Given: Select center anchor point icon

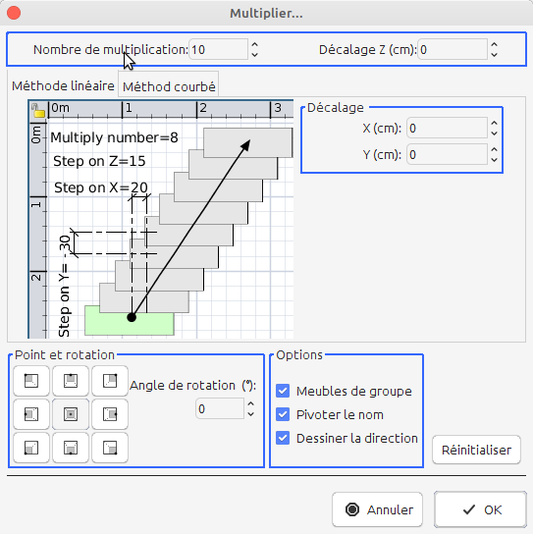Looking at the screenshot, I should pyautogui.click(x=71, y=414).
